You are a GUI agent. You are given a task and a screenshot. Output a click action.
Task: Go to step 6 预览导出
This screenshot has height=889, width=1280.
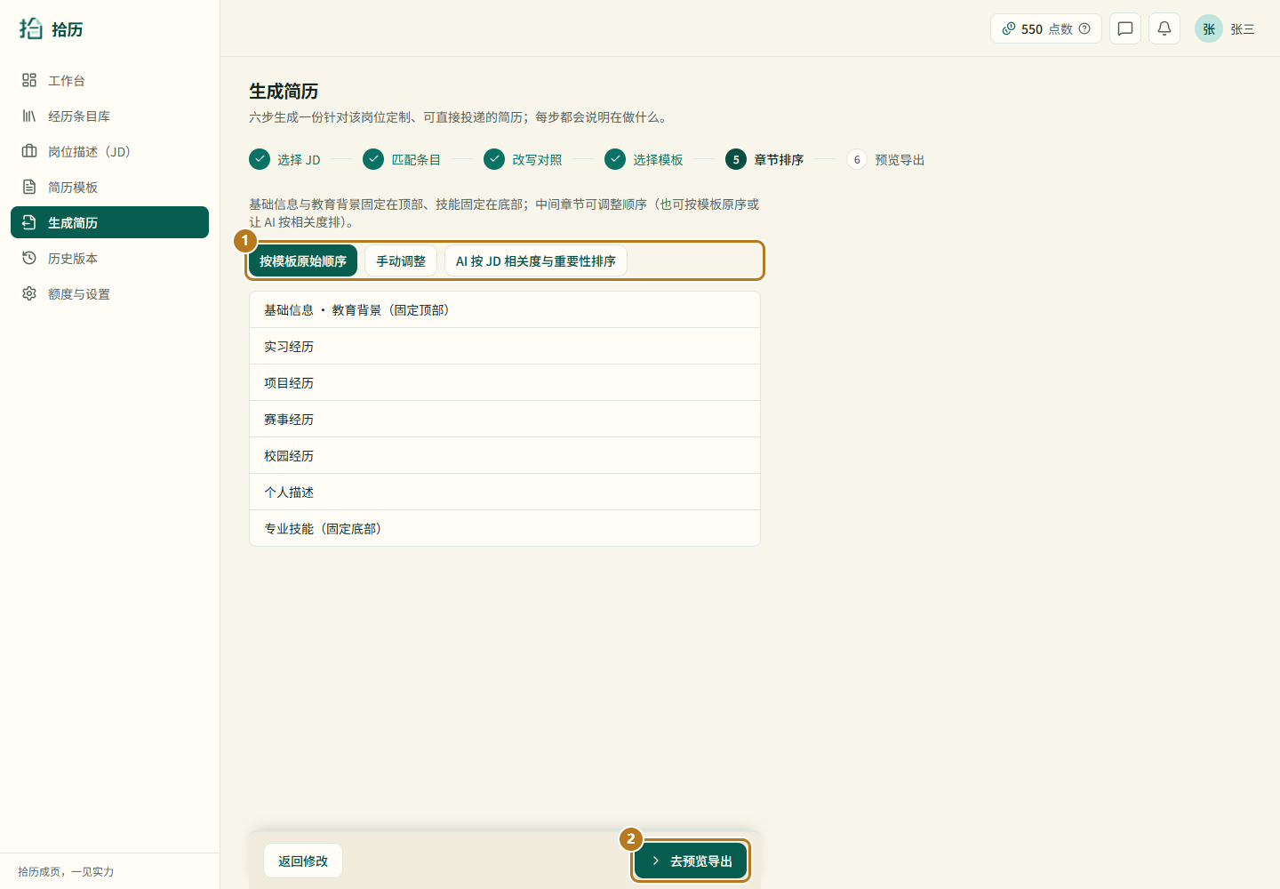tap(886, 159)
